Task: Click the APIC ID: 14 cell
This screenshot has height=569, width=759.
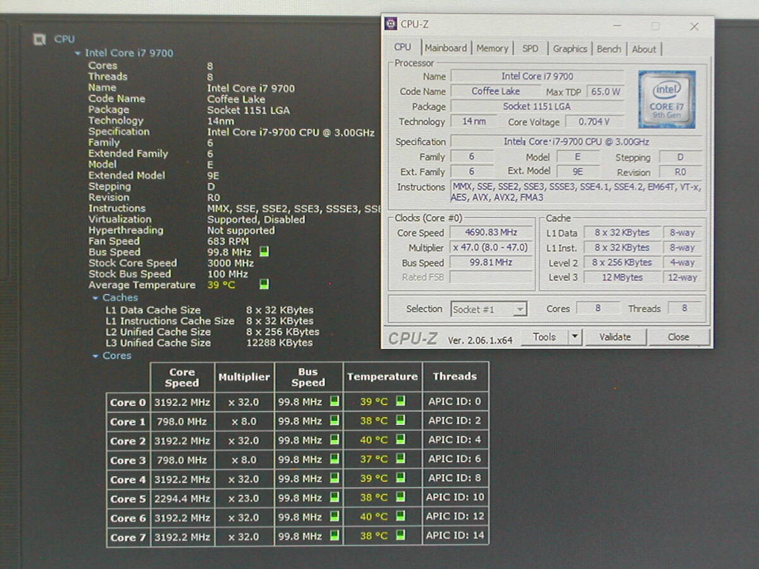Action: 455,535
